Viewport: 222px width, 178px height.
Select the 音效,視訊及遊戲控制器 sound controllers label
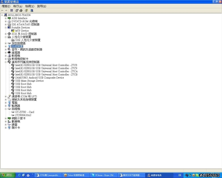[27, 49]
